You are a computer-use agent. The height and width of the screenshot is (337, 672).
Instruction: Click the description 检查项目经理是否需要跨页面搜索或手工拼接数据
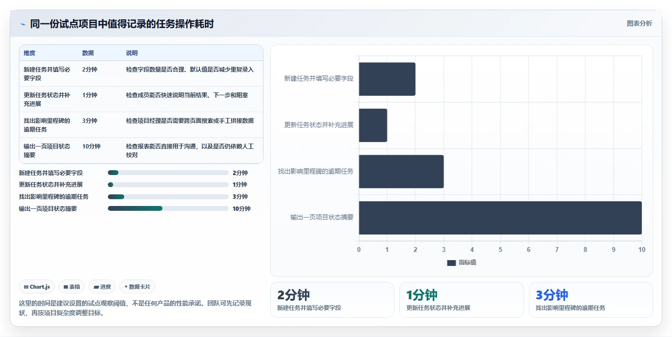click(x=190, y=121)
